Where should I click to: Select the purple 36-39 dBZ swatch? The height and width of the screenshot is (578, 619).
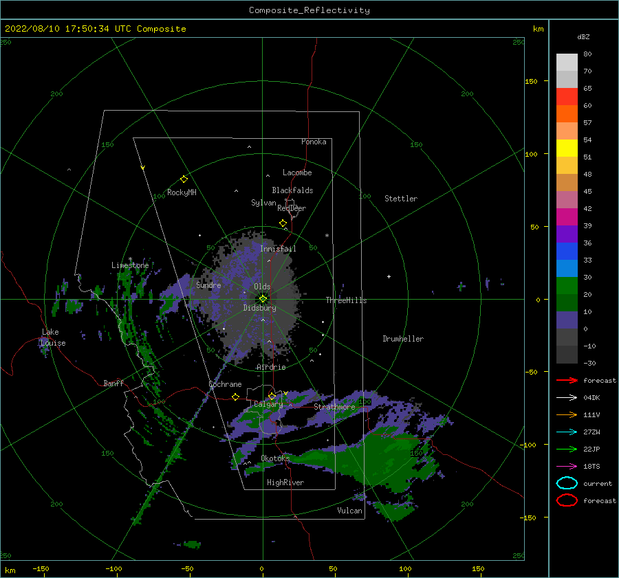pyautogui.click(x=567, y=234)
